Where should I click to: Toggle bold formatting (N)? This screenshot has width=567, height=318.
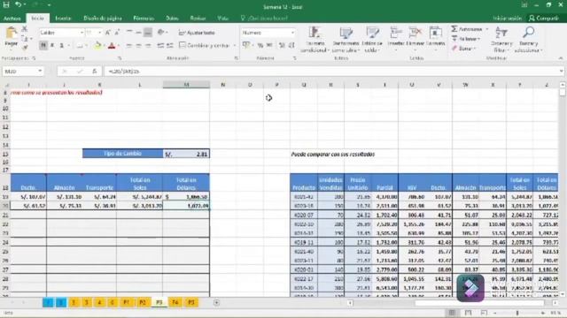[x=43, y=45]
